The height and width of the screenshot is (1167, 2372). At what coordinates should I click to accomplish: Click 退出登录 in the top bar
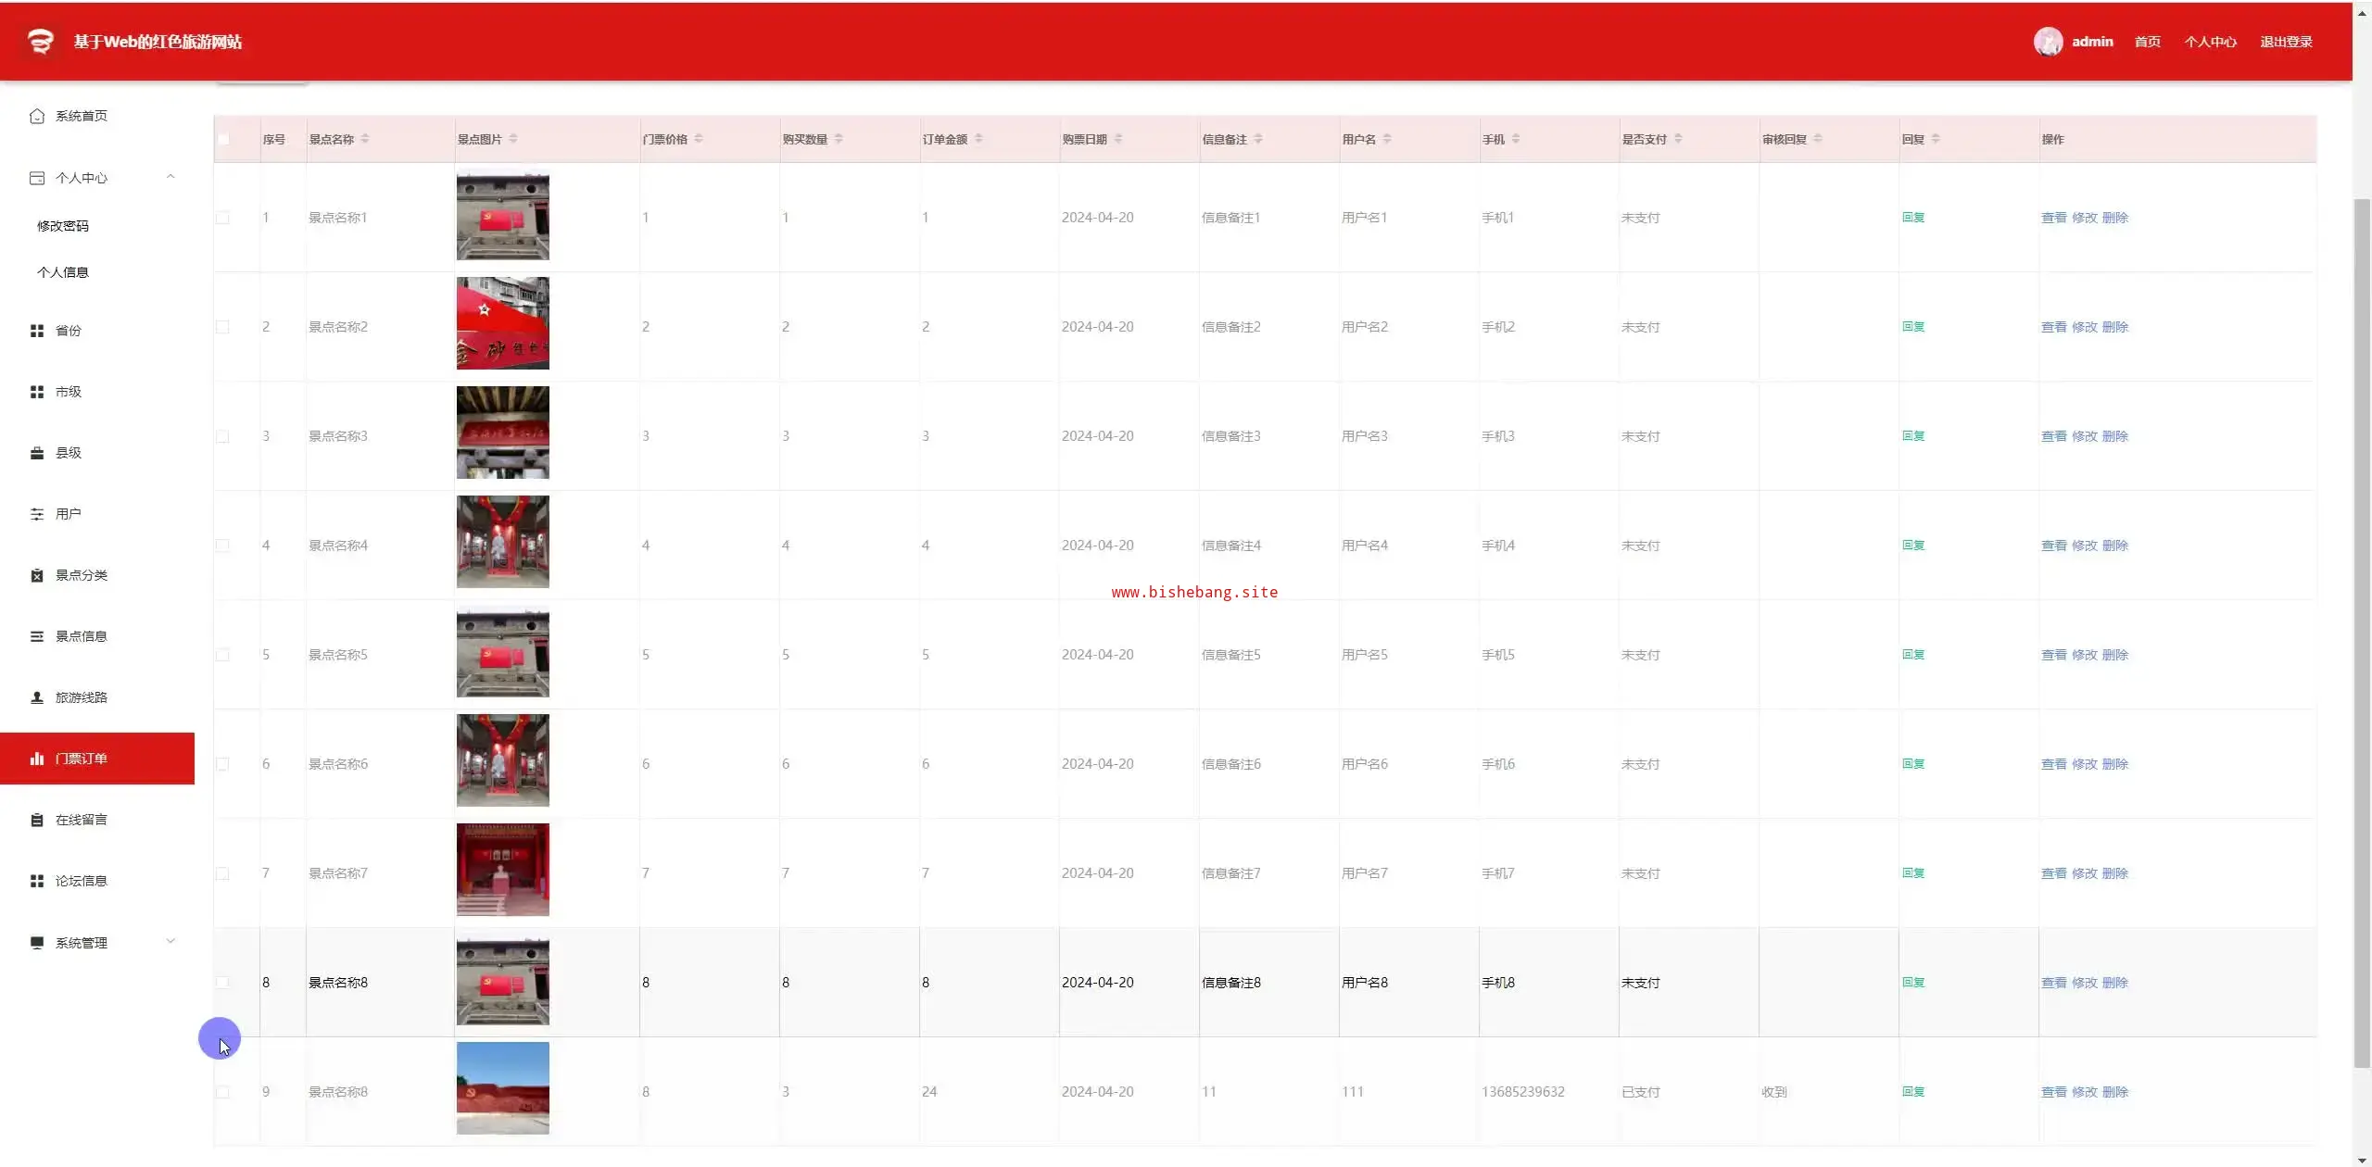2286,42
